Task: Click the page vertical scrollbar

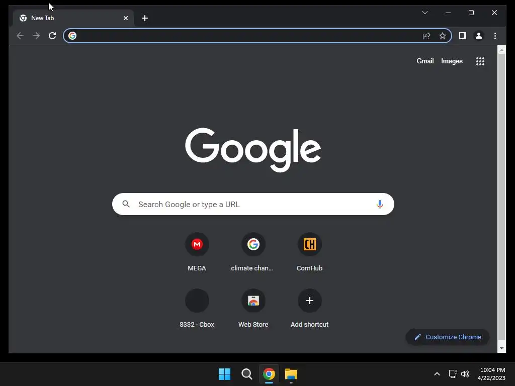Action: point(501,197)
